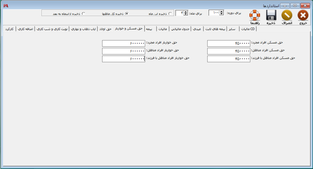Select the ذخیره این ماه radio button
Screen dimensions: 313x169
point(170,14)
